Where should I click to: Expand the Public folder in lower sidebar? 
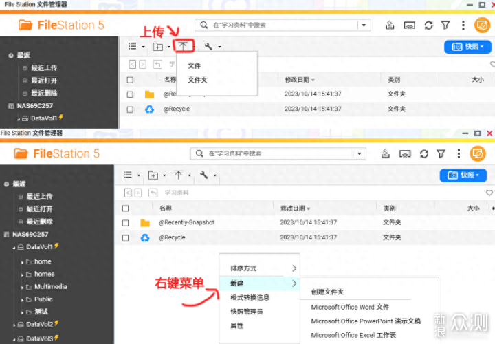22,300
